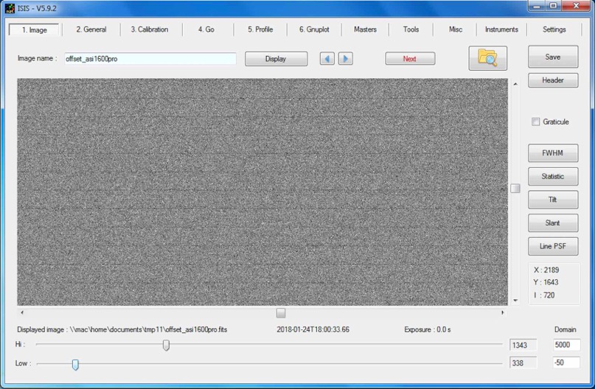Open the Instruments tab
This screenshot has width=595, height=389.
coord(501,29)
